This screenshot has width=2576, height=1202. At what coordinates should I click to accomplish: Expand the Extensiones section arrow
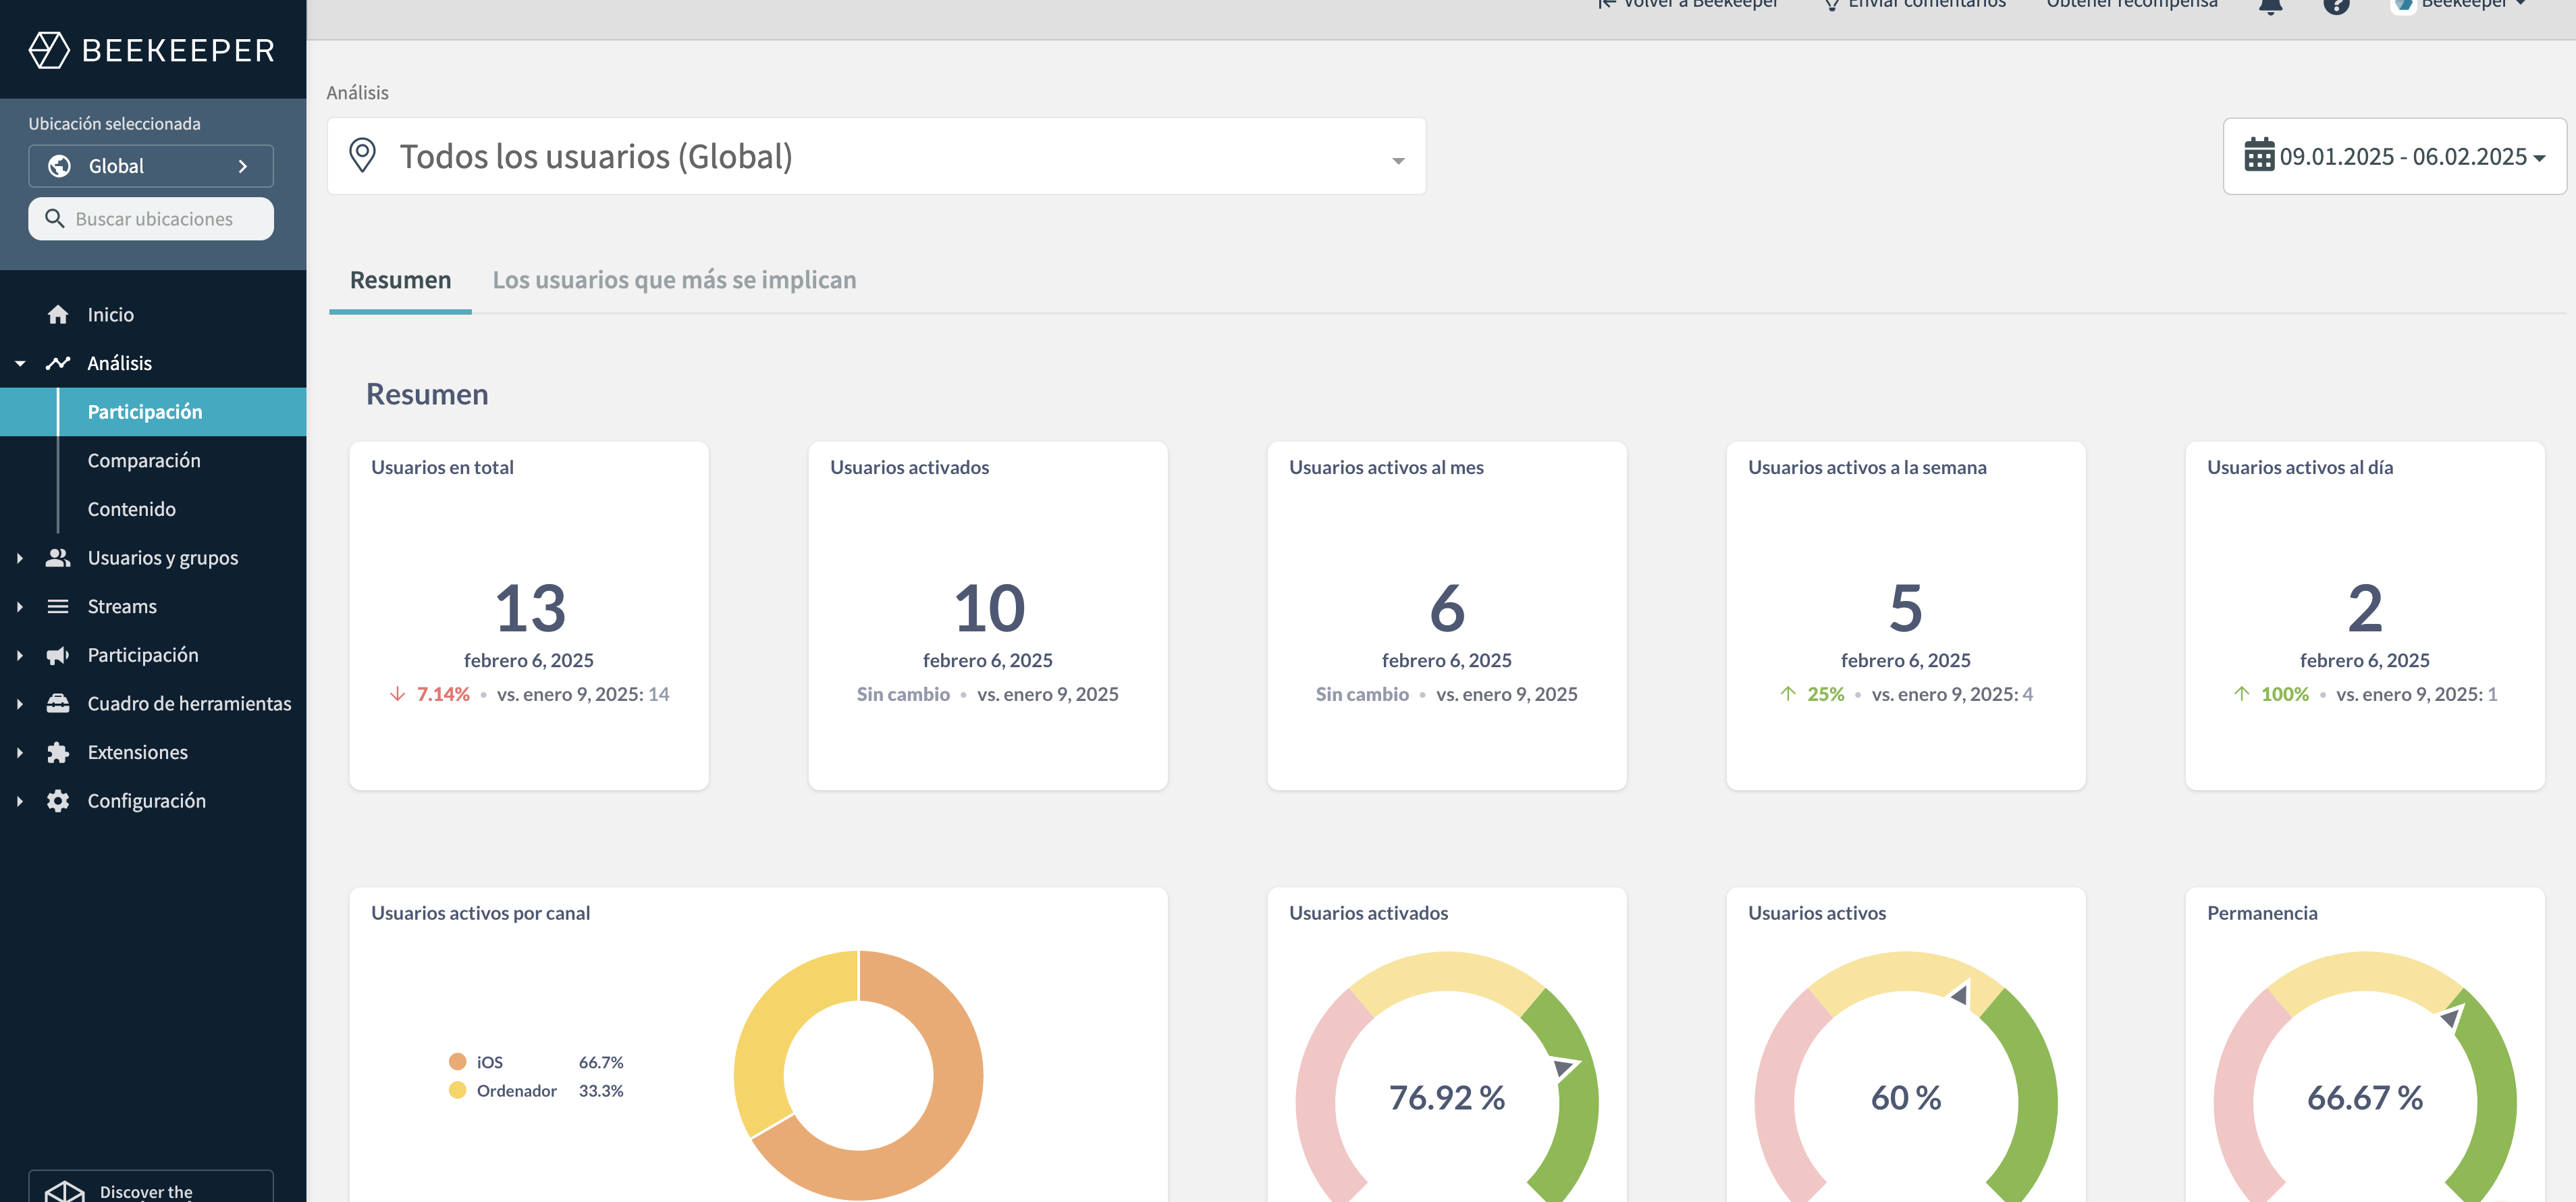coord(20,752)
